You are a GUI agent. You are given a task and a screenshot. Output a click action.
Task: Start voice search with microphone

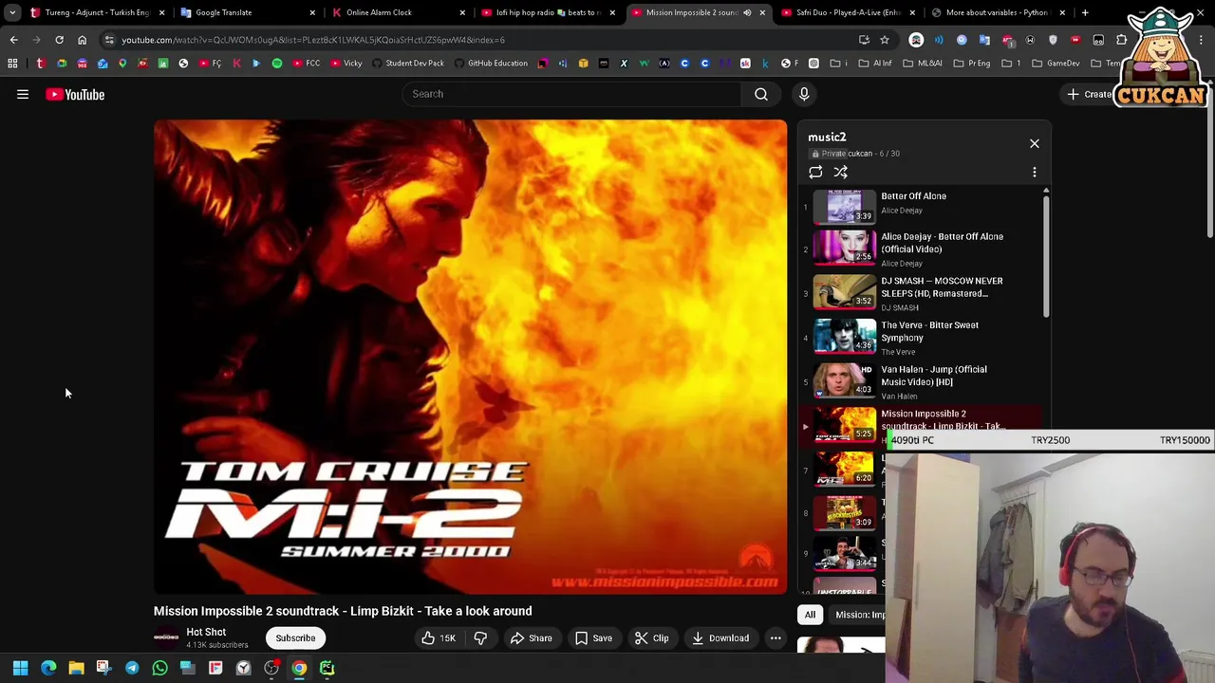click(x=804, y=94)
